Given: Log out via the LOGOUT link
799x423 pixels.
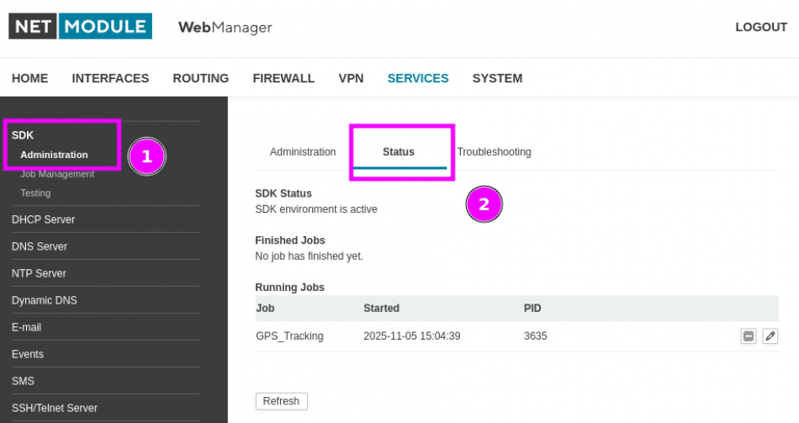Looking at the screenshot, I should tap(760, 27).
